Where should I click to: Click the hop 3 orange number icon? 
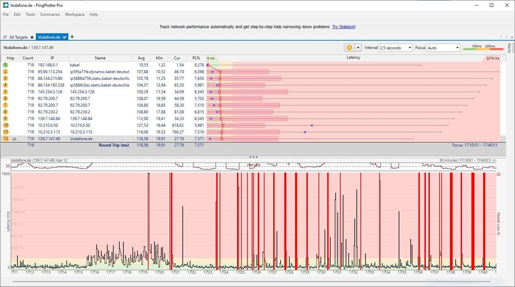[x=5, y=78]
